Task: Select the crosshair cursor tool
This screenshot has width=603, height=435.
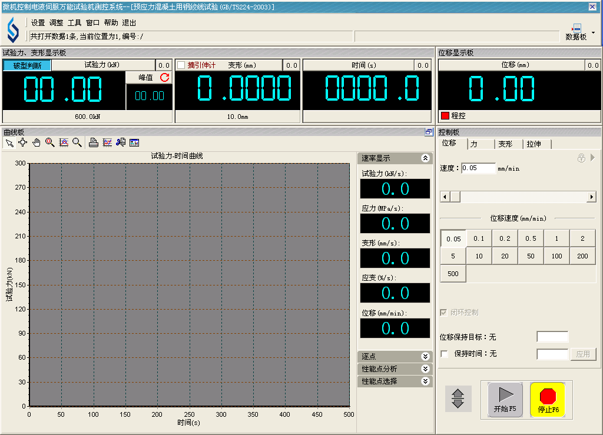Action: (23, 142)
